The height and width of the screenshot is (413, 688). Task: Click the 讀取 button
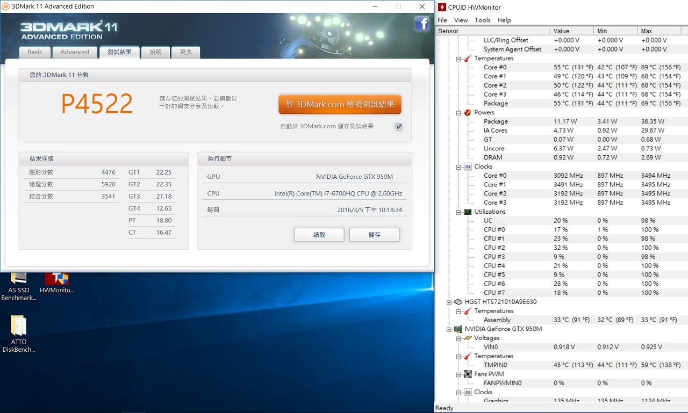pyautogui.click(x=319, y=235)
